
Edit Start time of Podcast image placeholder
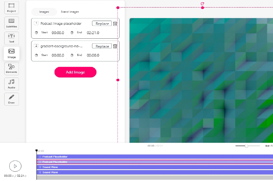[58, 33]
